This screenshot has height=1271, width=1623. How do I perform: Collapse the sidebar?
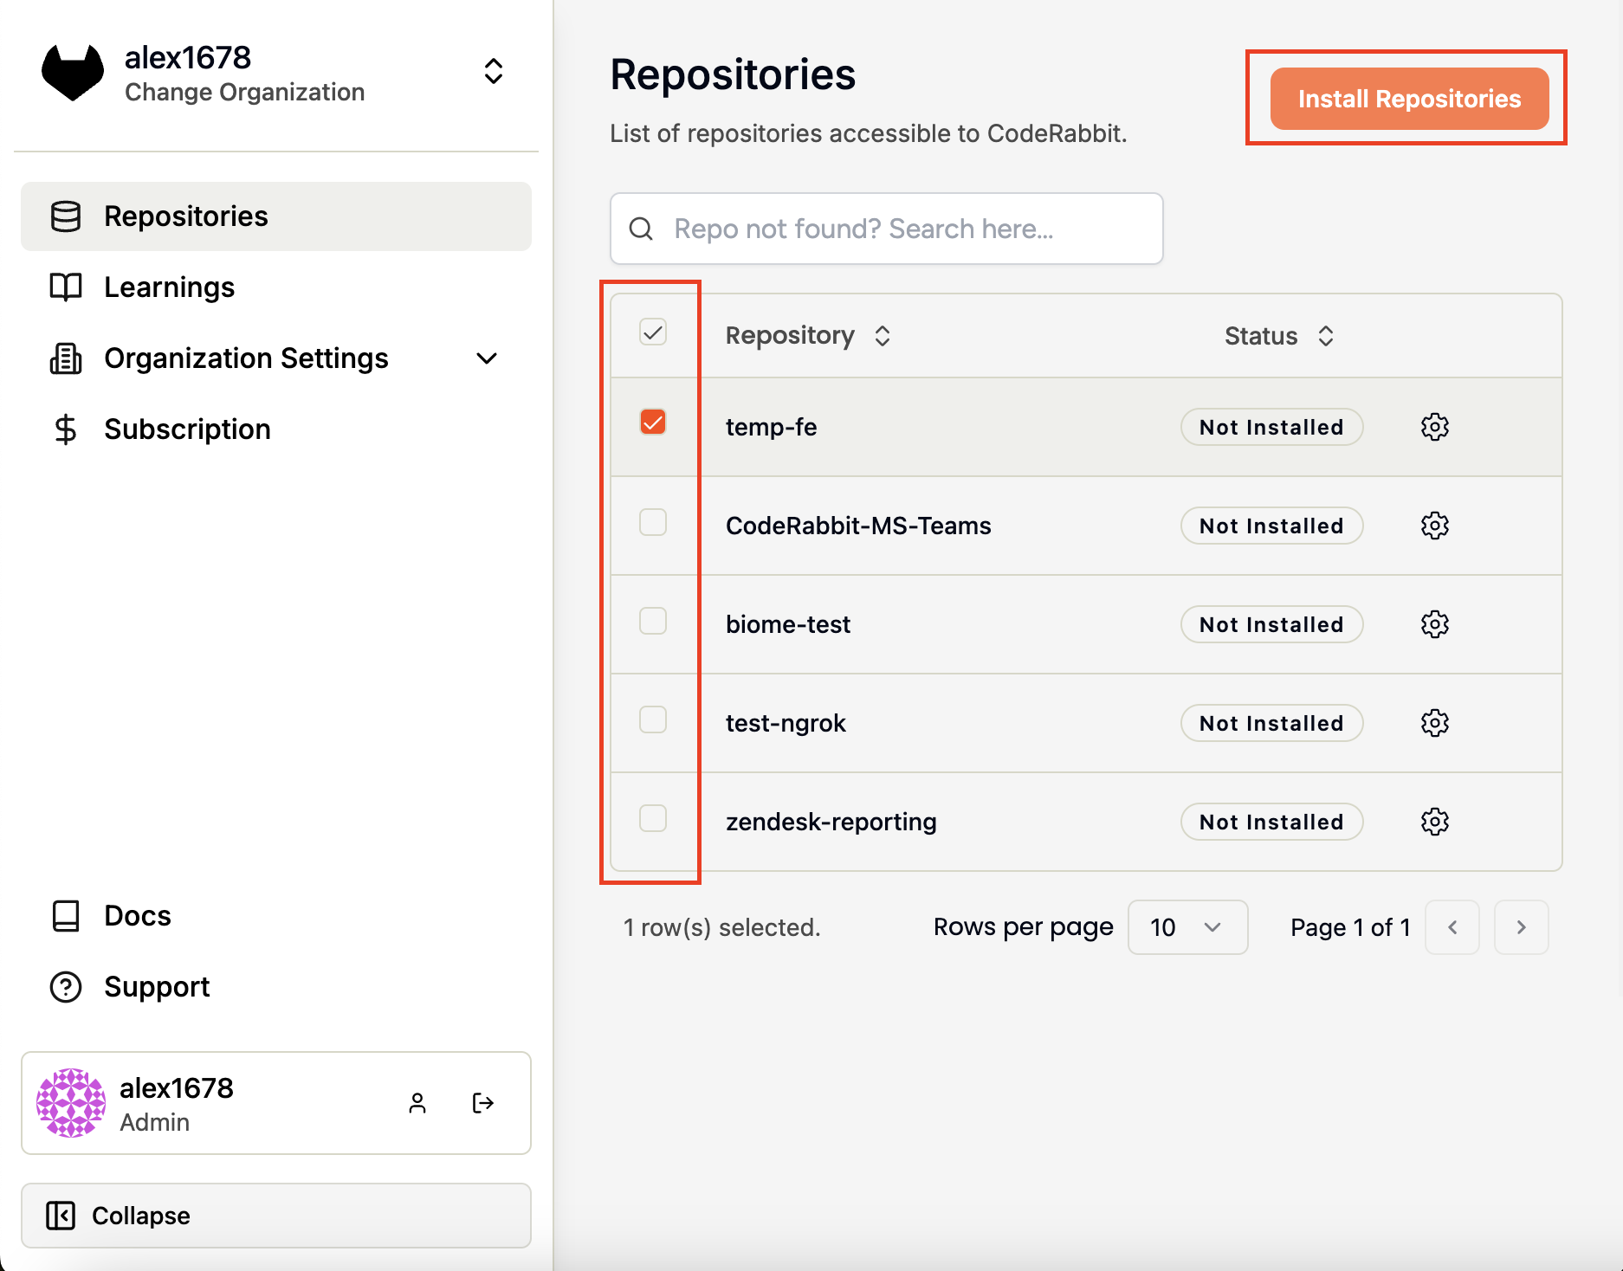(140, 1215)
